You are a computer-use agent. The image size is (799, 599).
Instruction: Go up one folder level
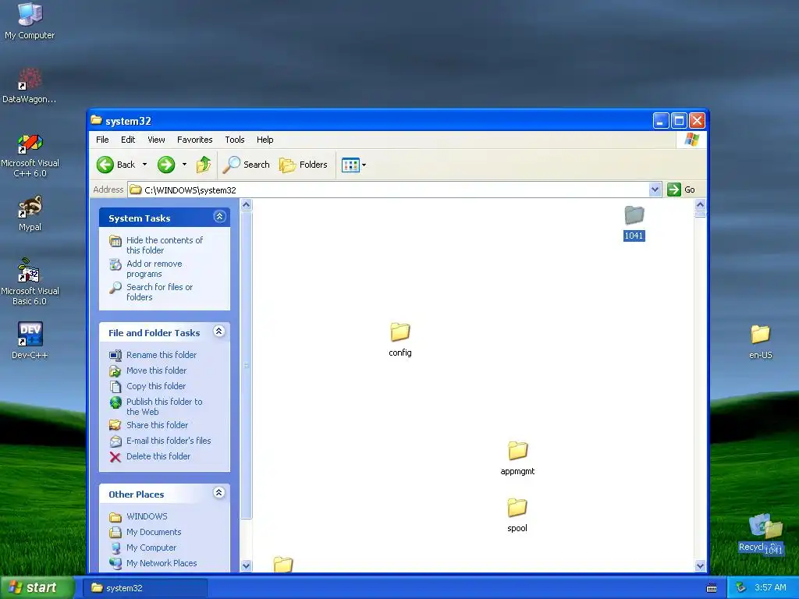click(204, 165)
